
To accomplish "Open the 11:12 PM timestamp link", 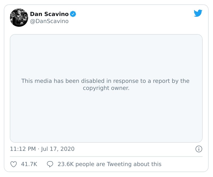I will tap(23, 149).
